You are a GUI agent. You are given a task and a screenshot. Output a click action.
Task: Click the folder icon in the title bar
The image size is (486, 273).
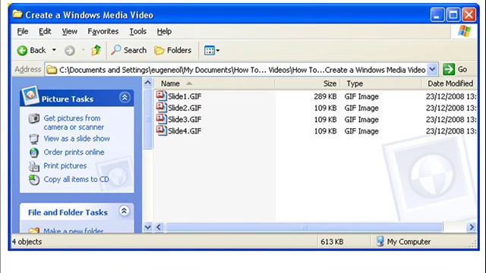(17, 14)
